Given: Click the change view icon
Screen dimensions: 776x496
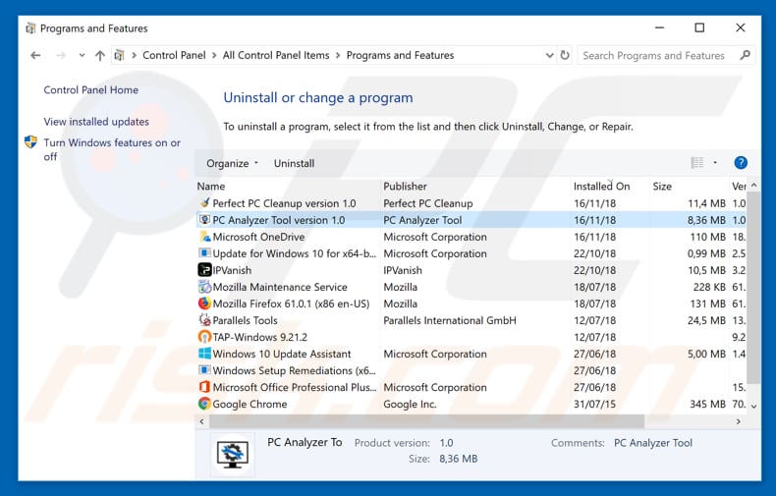Looking at the screenshot, I should 697,163.
